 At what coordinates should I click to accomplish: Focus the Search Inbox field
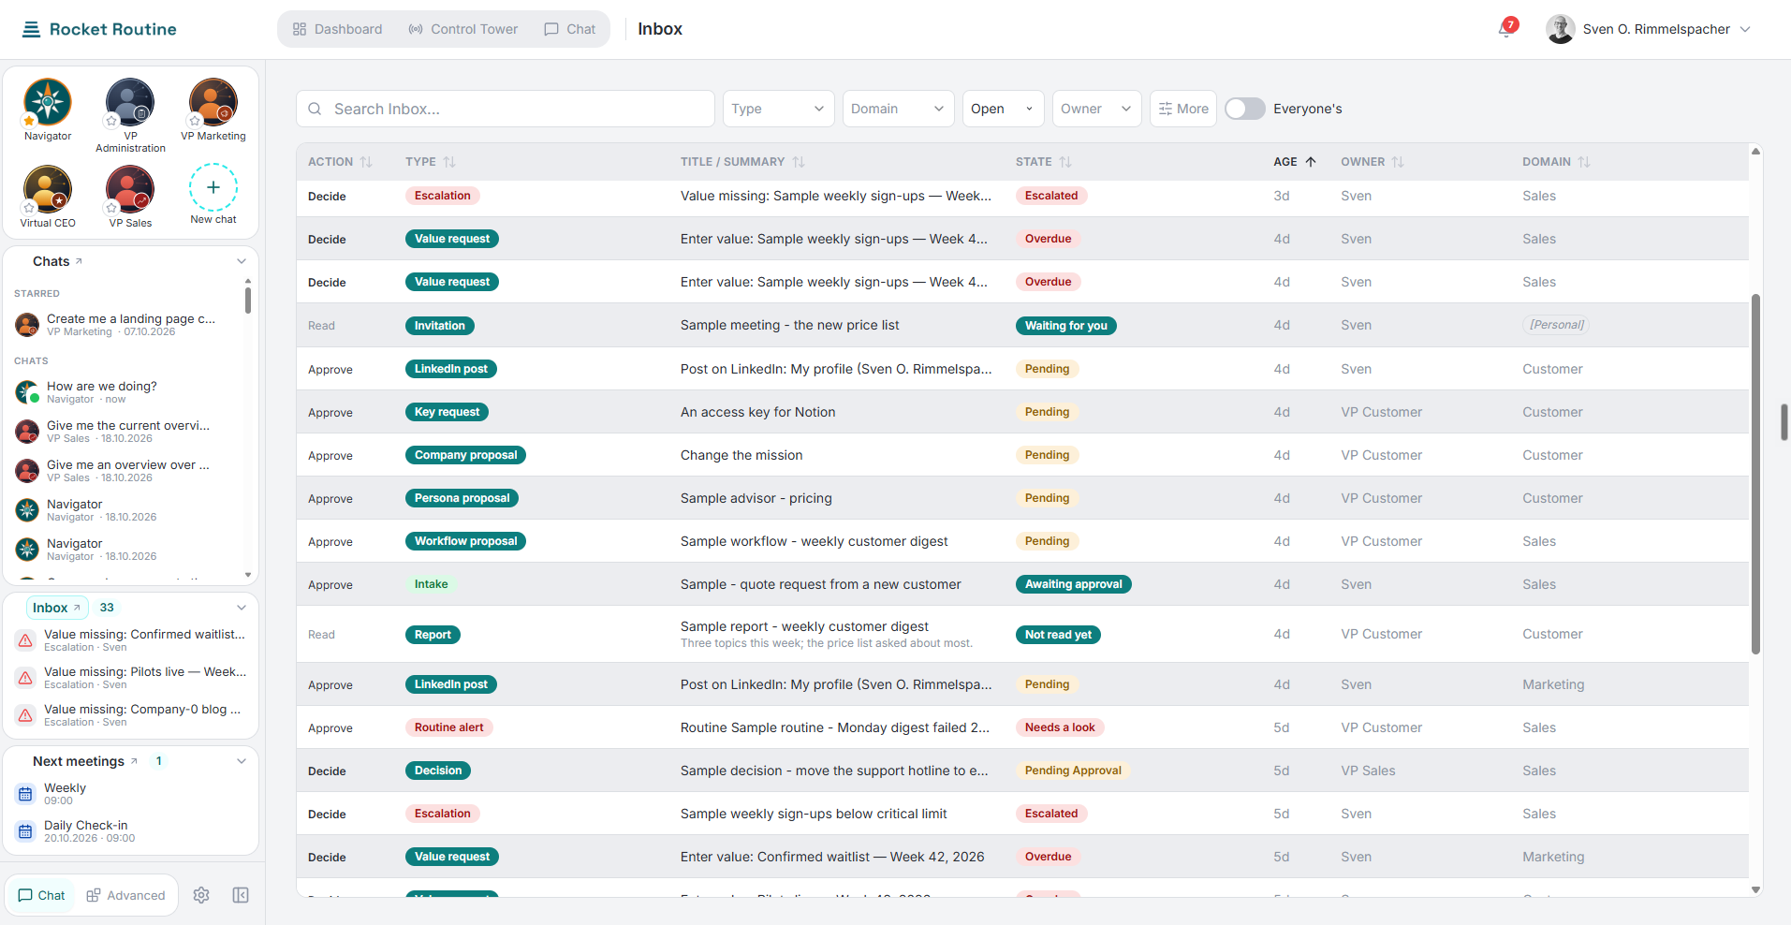click(x=506, y=109)
